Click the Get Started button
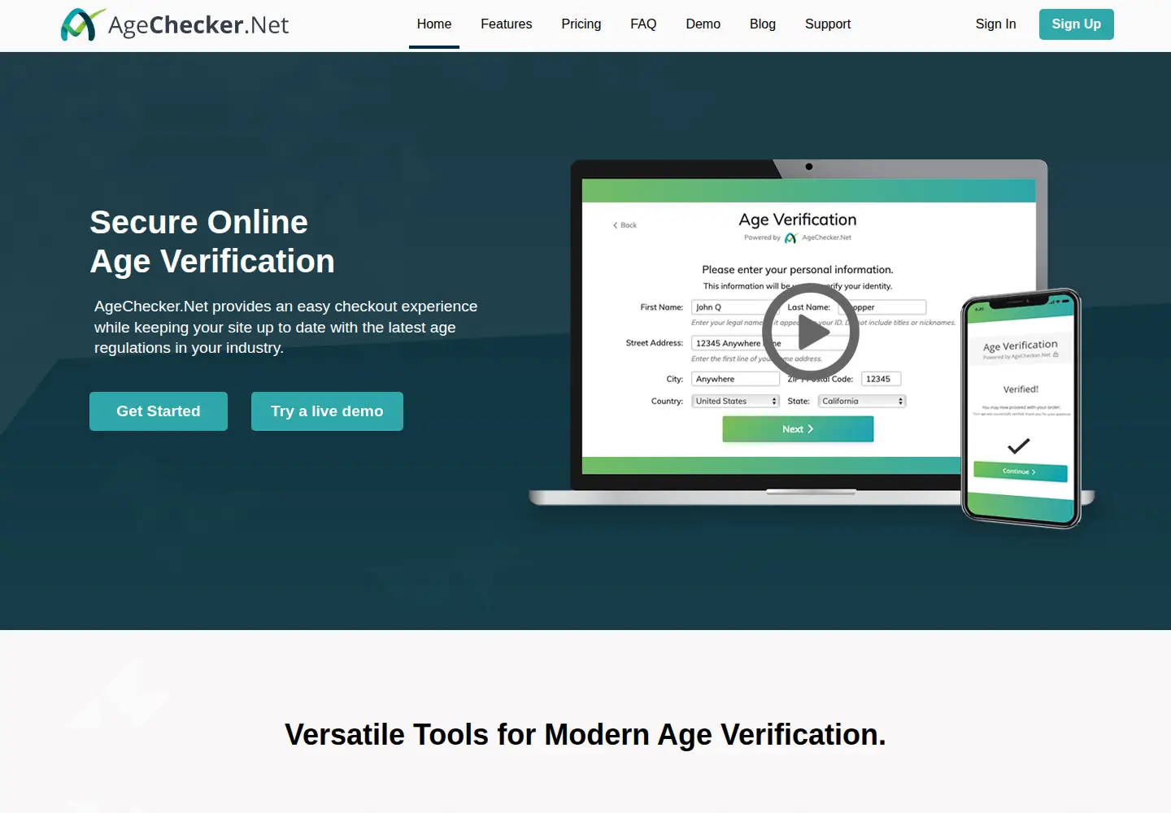 coord(159,411)
